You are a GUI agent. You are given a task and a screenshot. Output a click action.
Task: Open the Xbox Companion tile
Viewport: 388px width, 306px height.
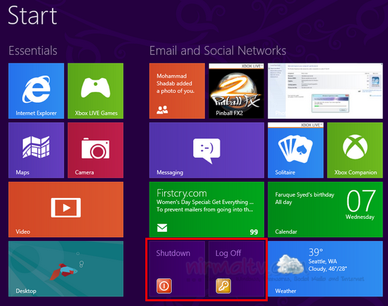[355, 150]
